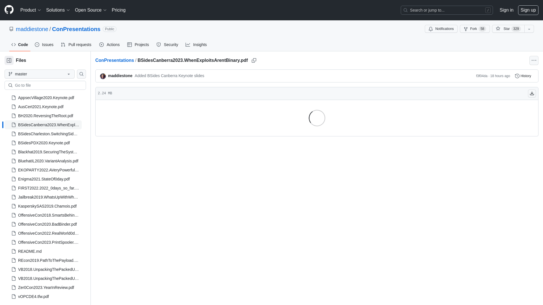543x305 pixels.
Task: Expand the Solutions menu
Action: pyautogui.click(x=58, y=10)
